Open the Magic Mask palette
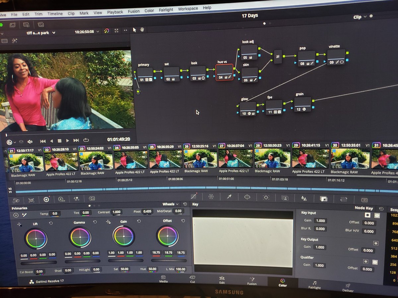The height and width of the screenshot is (298, 398). coord(285,198)
